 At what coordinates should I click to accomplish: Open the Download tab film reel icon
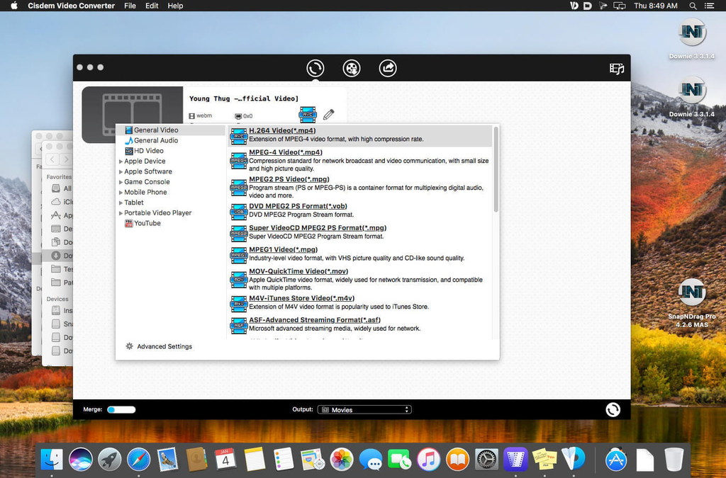click(x=352, y=68)
